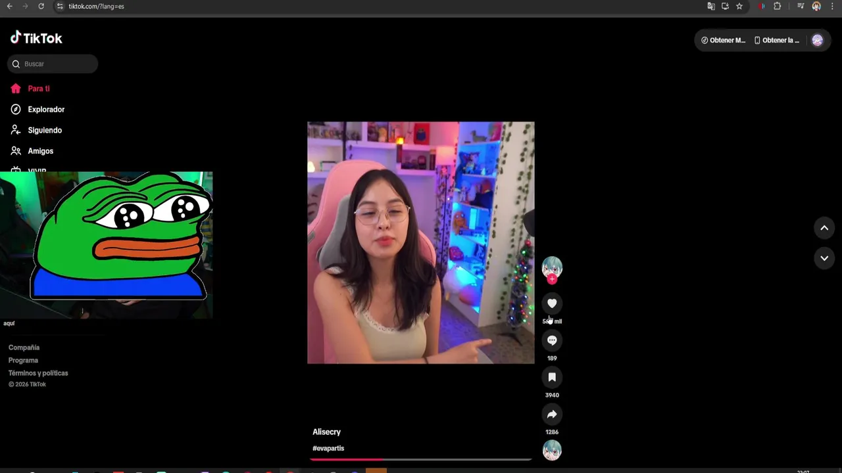Click the comments count 189
Viewport: 842px width, 473px height.
[x=552, y=358]
